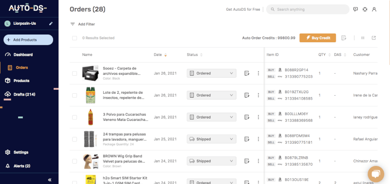Screen dimensions: 390x184
Task: Click the insect repellent product thumbnail
Action: 90,95
